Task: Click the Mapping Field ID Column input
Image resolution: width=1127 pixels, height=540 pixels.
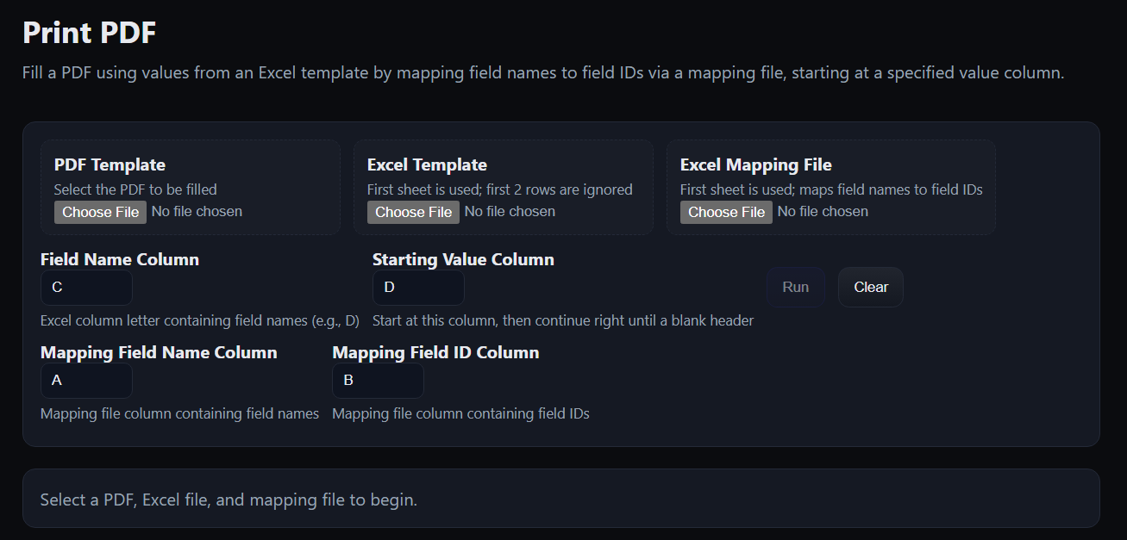Action: (378, 381)
